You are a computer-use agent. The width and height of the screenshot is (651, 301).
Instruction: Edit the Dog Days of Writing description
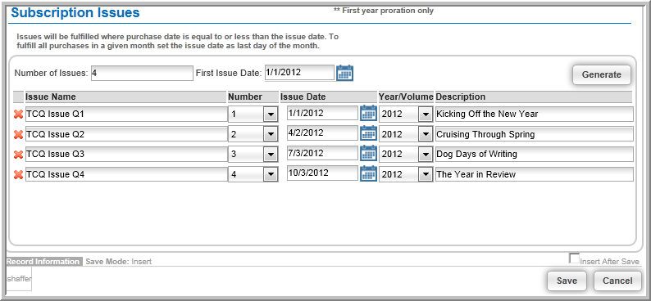pos(535,155)
